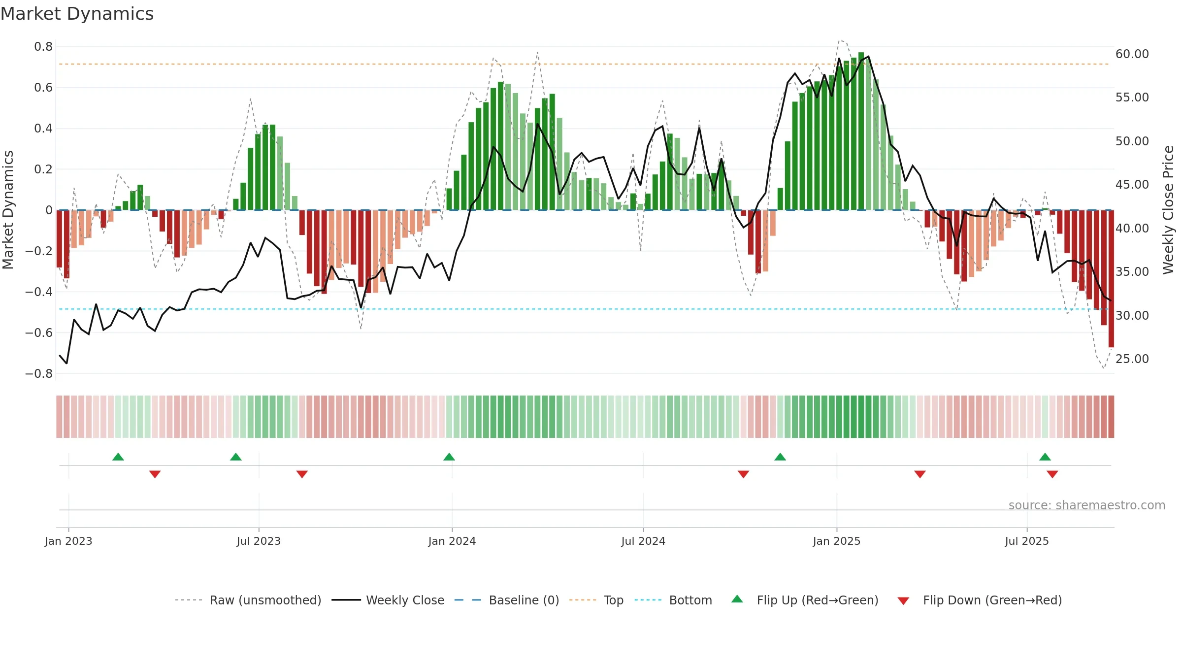
Task: Click the red flip-down marker in autumn 2024
Action: coord(743,474)
